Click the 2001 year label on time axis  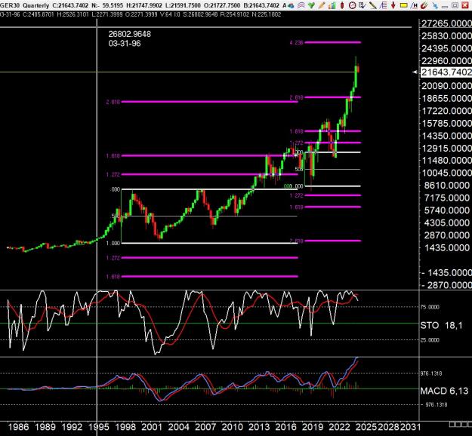click(152, 427)
